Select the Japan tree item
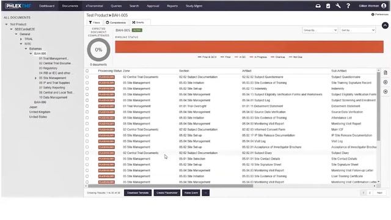This screenshot has height=220, width=391. (x=33, y=107)
